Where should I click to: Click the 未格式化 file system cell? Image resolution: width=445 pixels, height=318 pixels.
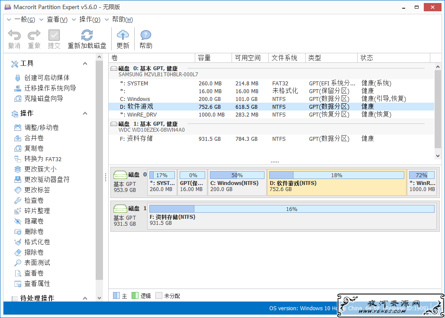tap(285, 91)
